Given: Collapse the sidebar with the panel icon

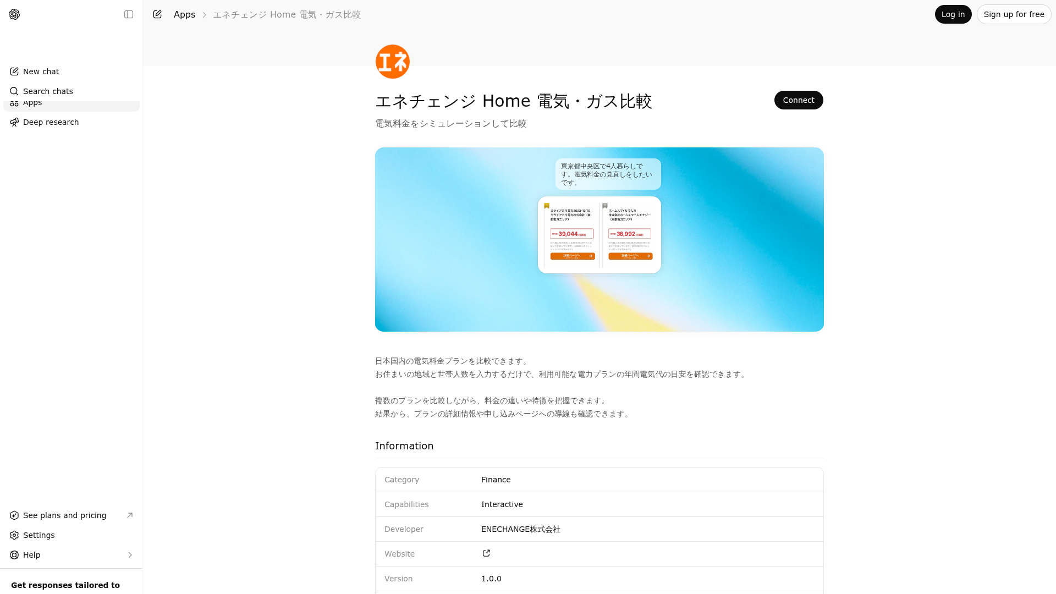Looking at the screenshot, I should [129, 14].
